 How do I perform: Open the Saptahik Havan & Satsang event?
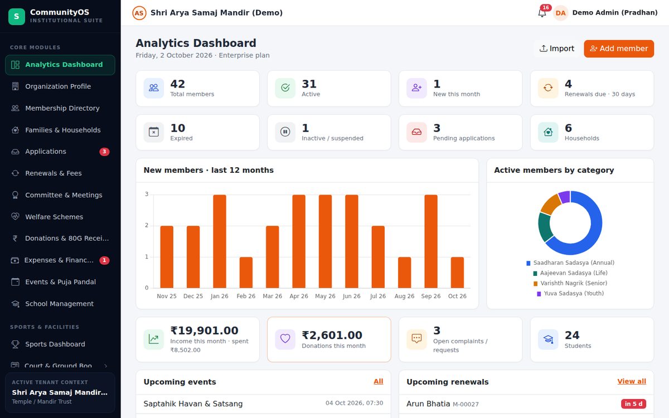(263, 404)
